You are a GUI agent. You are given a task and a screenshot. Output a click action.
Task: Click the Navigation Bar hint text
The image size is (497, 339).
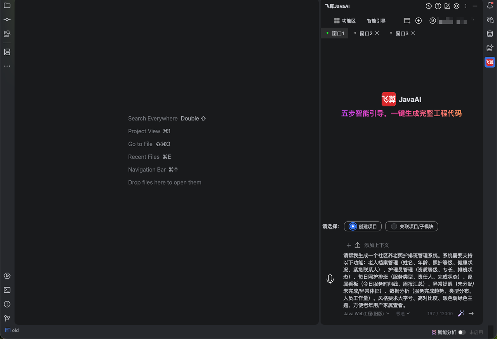pyautogui.click(x=147, y=170)
